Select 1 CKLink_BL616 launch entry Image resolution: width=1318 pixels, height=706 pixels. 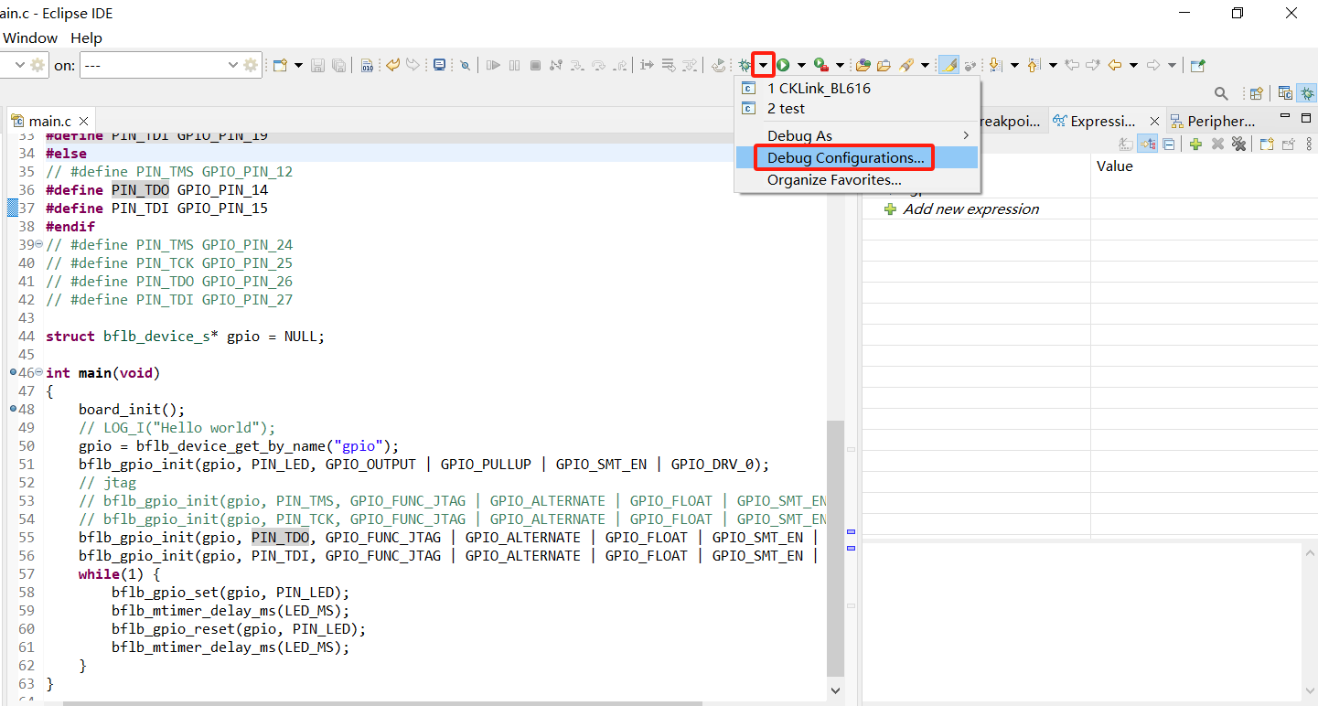tap(857, 89)
